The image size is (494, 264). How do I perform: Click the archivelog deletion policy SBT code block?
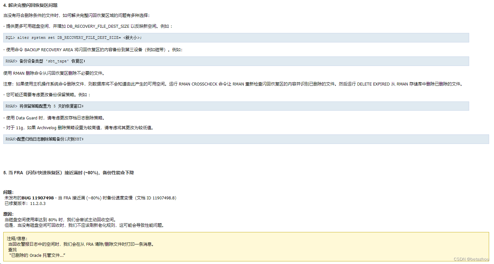point(246,139)
